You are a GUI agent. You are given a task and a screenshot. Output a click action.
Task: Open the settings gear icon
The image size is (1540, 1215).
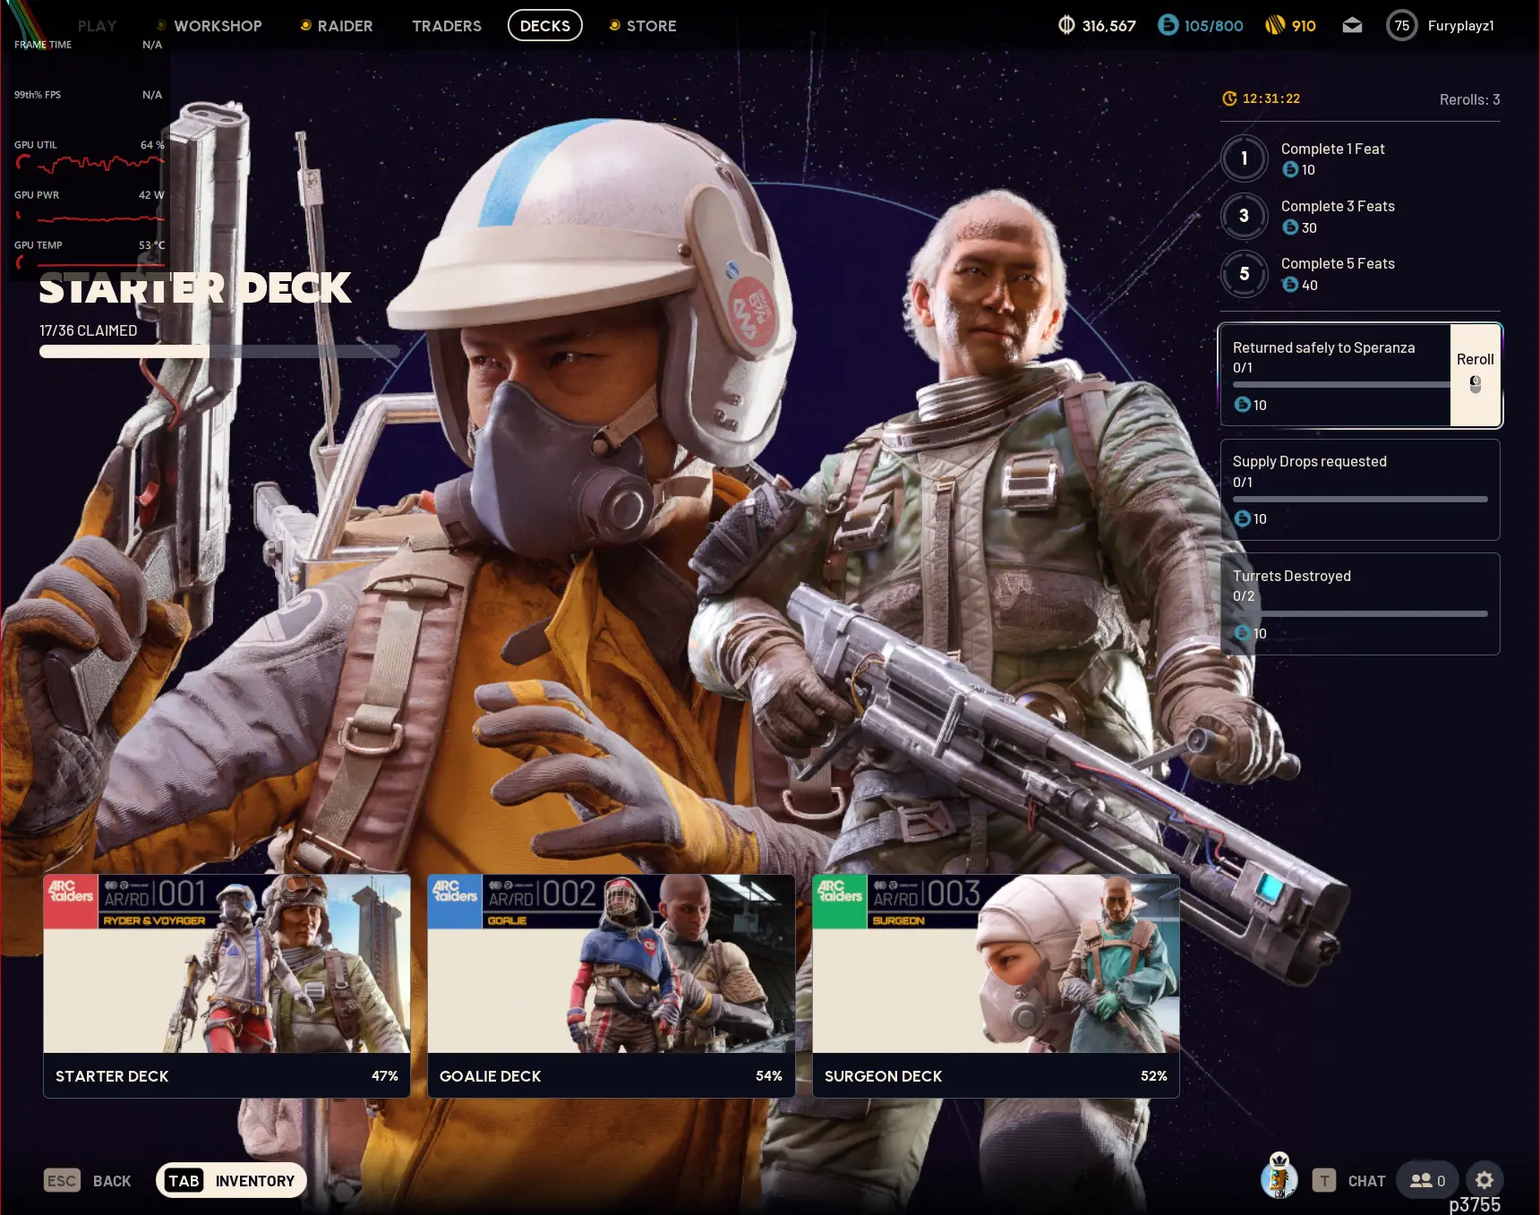click(1484, 1180)
